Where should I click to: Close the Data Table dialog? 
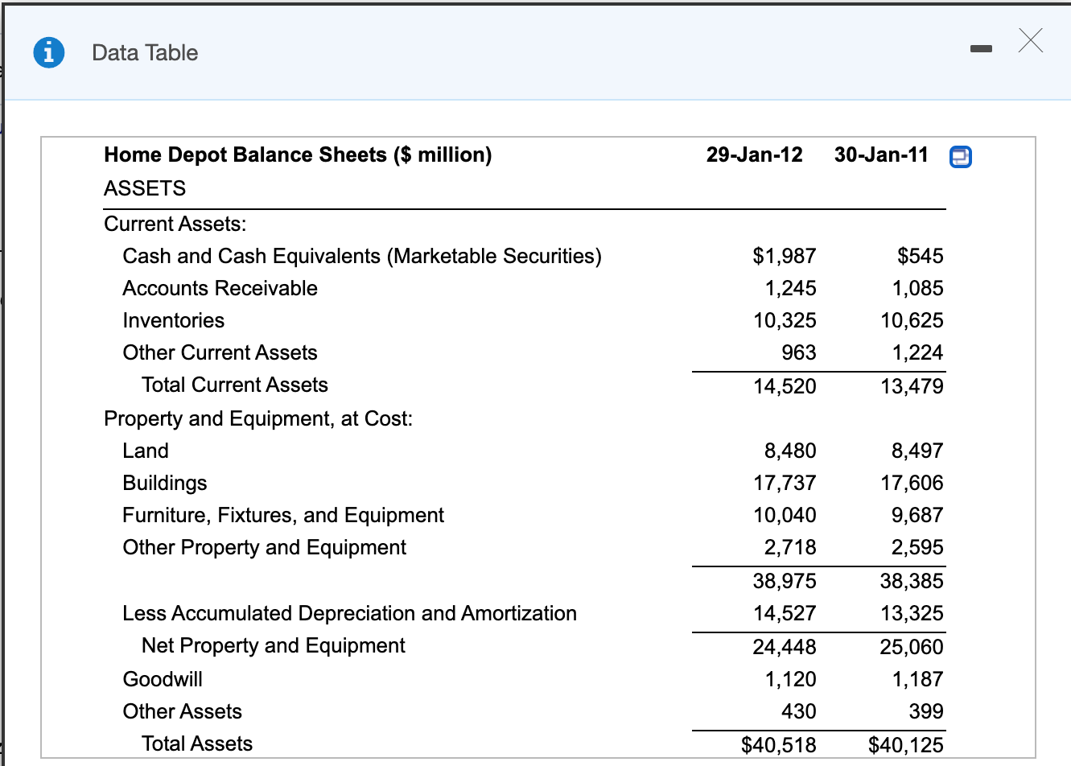pyautogui.click(x=1031, y=39)
